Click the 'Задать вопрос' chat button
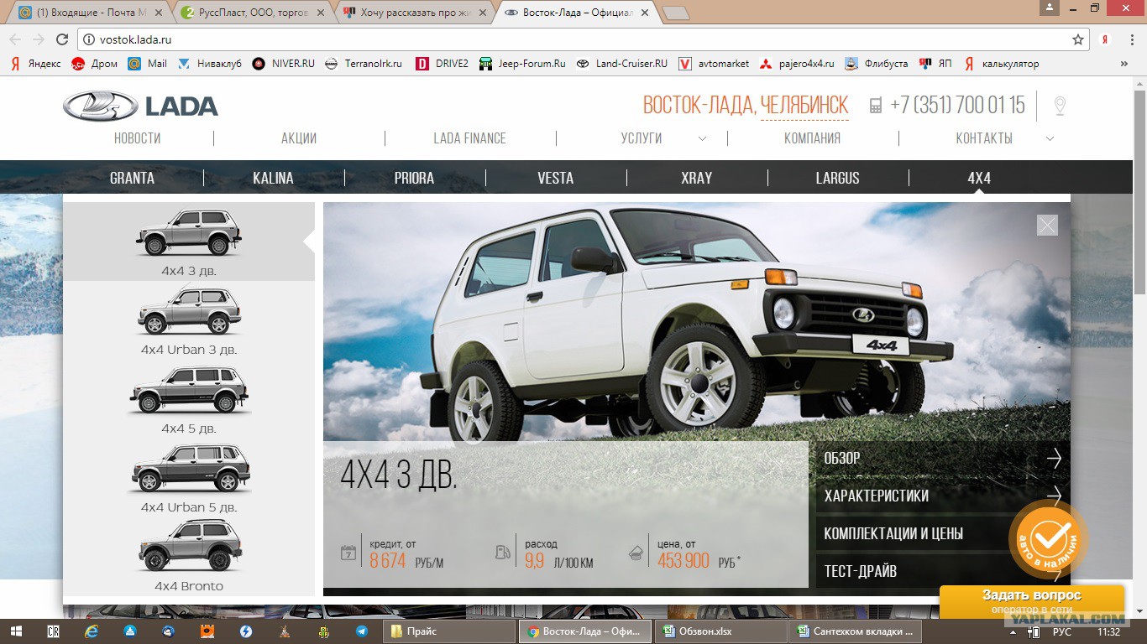 tap(1032, 601)
